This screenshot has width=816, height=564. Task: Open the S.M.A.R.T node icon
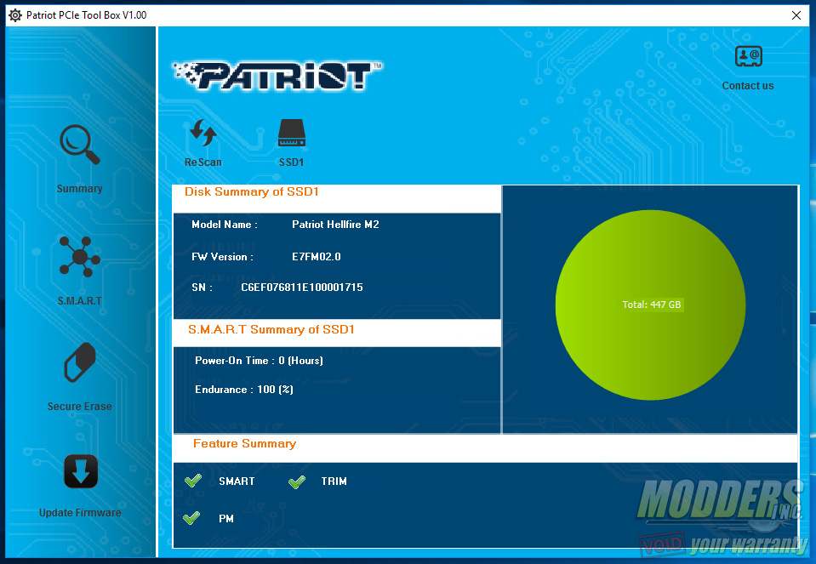(x=80, y=257)
